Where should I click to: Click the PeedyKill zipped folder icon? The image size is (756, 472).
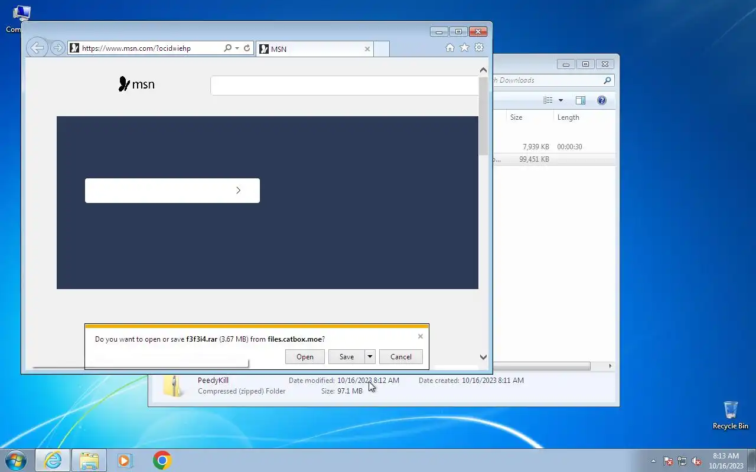174,386
